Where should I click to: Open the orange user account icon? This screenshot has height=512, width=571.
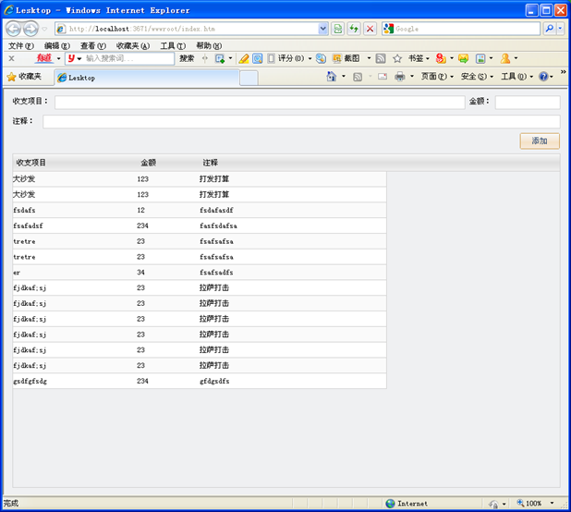(x=505, y=58)
